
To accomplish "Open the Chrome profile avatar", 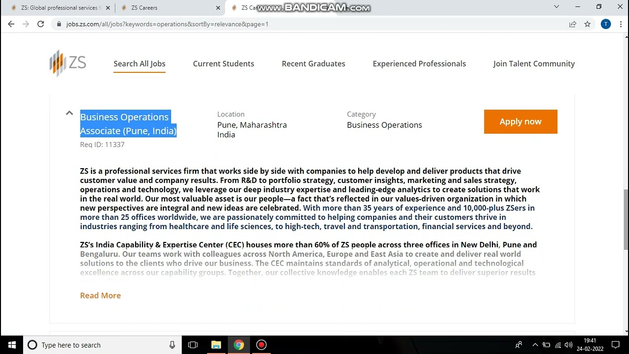I will (x=605, y=24).
